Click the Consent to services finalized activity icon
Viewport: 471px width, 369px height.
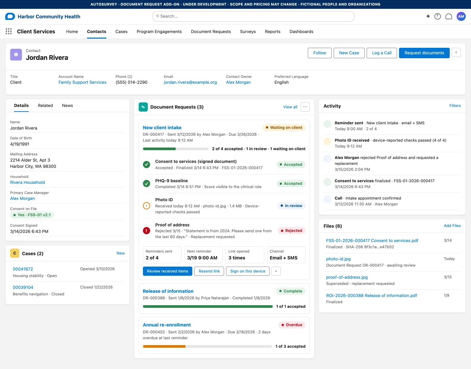pos(327,182)
